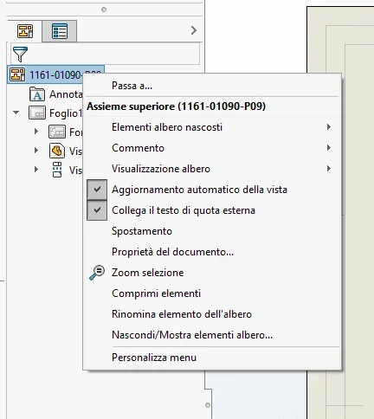Click the drawing icon beside 1161-01090
The height and width of the screenshot is (419, 374).
pyautogui.click(x=17, y=74)
